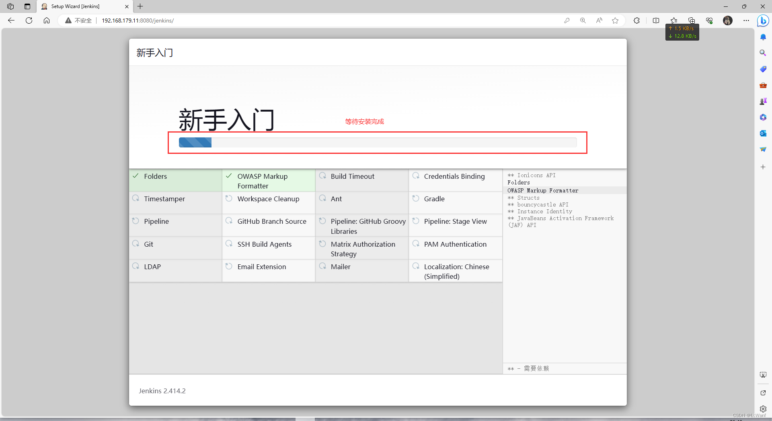Add page to favorites star
The height and width of the screenshot is (421, 772).
[x=615, y=20]
